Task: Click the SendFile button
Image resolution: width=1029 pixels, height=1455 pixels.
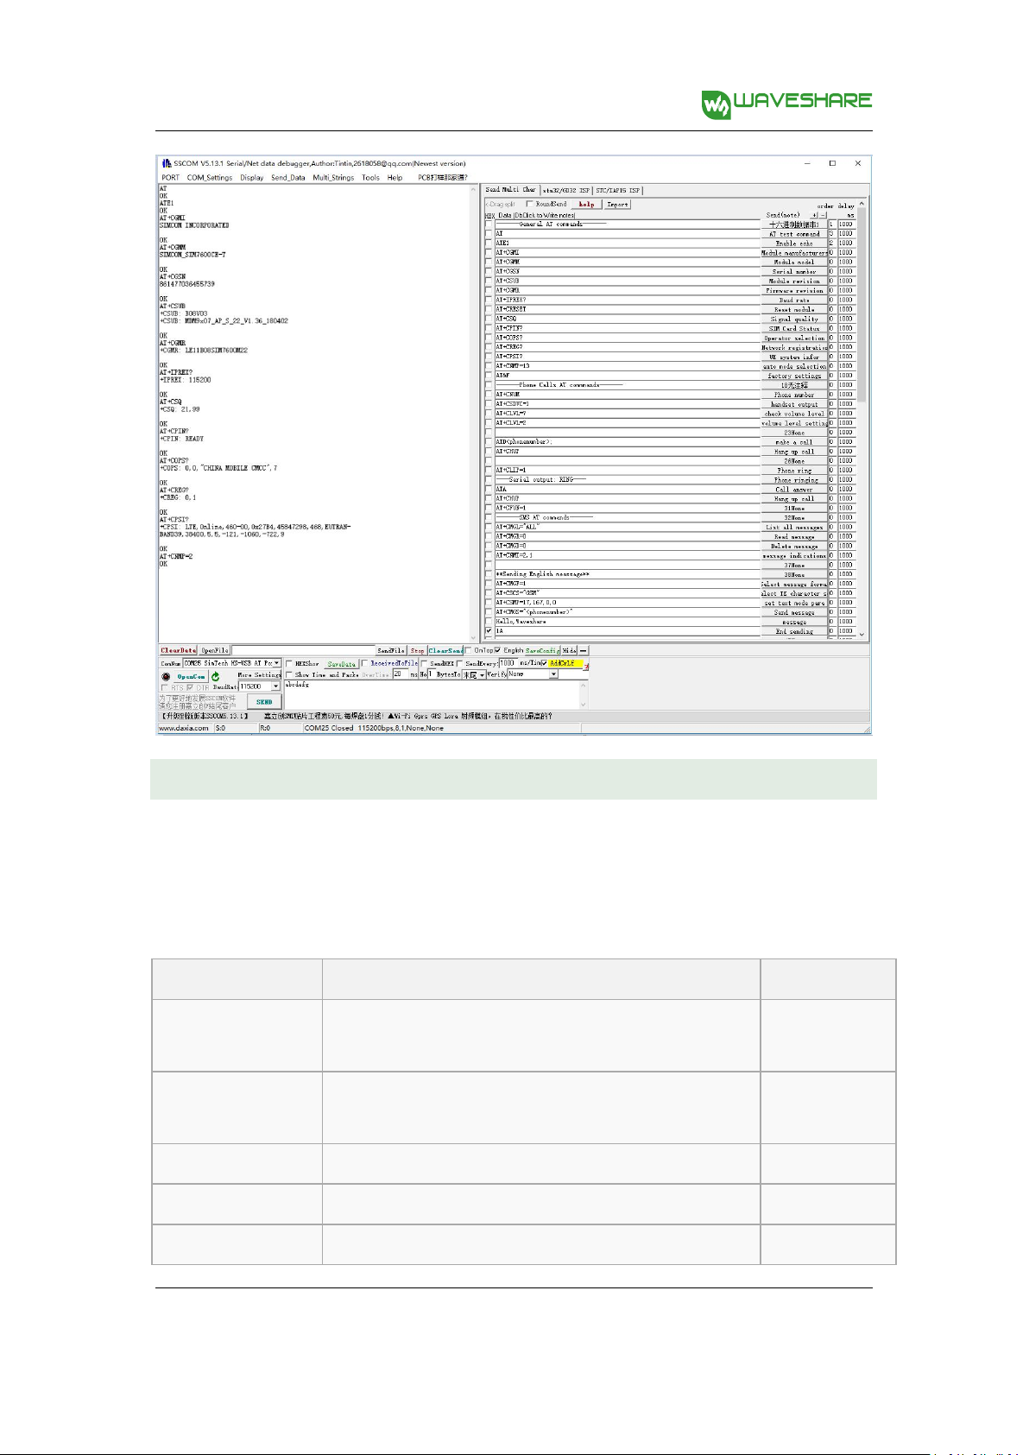Action: (391, 650)
